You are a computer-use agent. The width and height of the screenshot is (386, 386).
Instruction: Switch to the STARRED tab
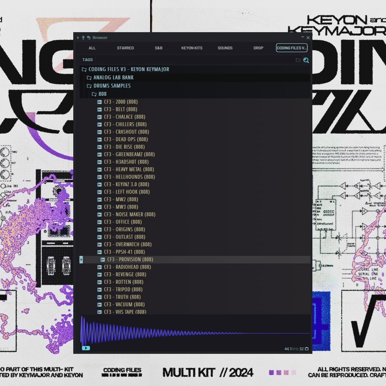[125, 48]
